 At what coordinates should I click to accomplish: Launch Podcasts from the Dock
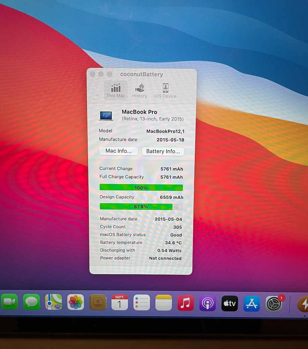point(208,303)
